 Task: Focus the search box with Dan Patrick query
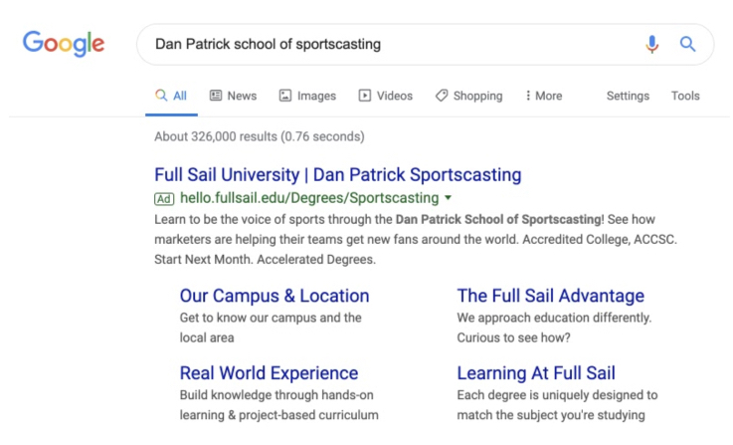(x=425, y=45)
